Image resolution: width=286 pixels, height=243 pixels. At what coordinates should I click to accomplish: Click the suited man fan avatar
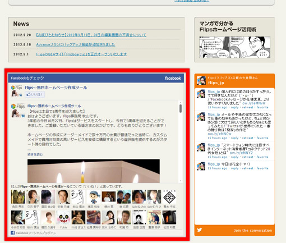pos(63,197)
